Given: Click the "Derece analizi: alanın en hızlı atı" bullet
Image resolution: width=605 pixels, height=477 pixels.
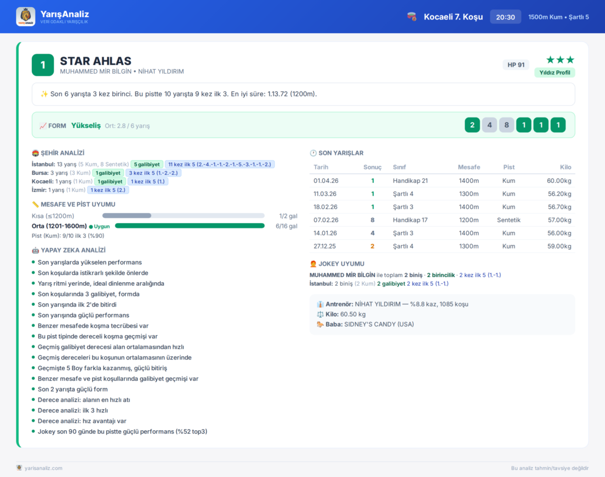Looking at the screenshot, I should (84, 400).
